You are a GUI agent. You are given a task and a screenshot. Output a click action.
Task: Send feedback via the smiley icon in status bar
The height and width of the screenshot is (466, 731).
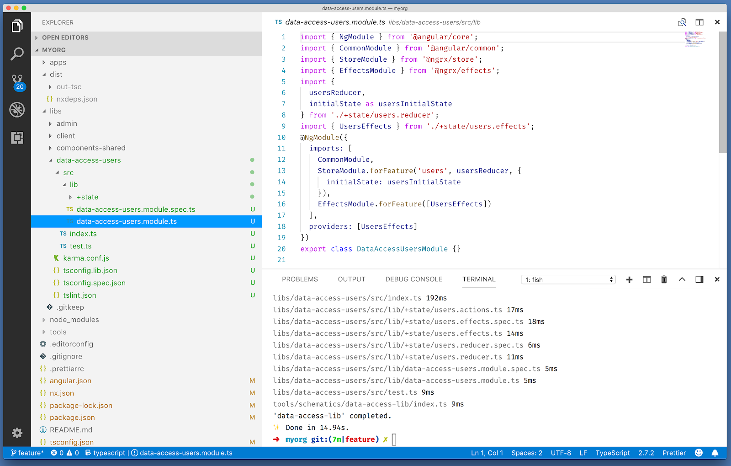698,453
